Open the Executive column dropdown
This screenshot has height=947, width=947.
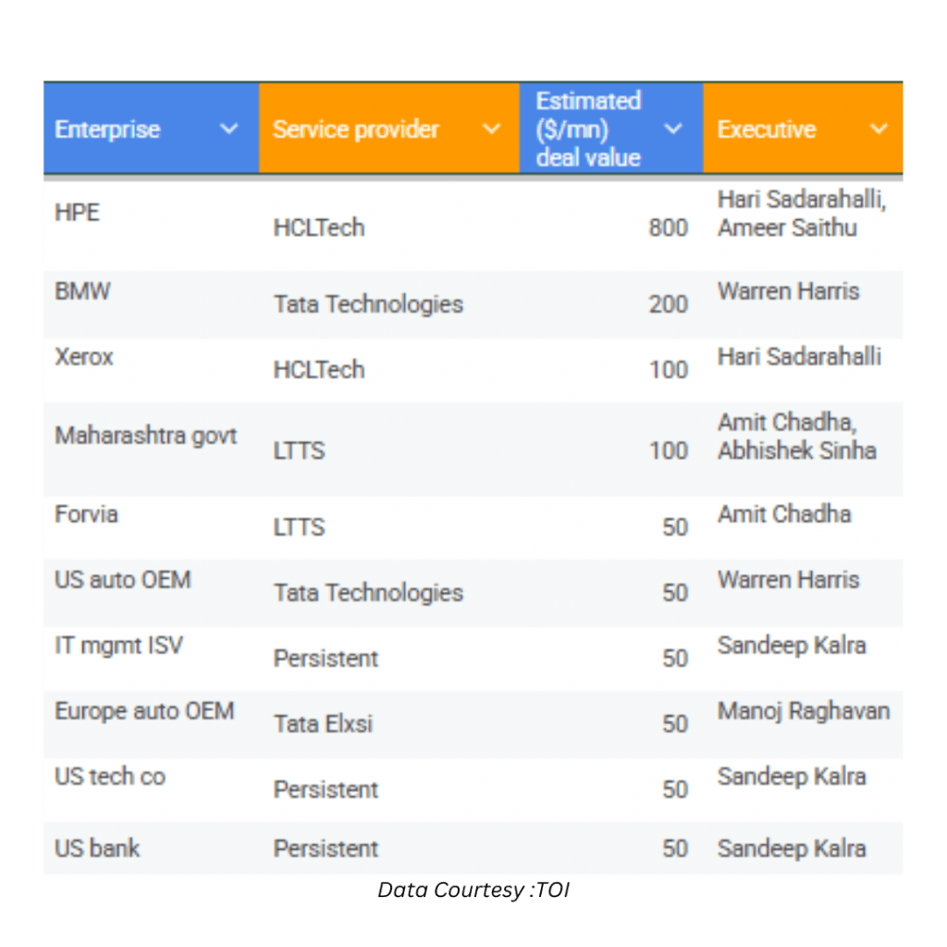pyautogui.click(x=877, y=129)
